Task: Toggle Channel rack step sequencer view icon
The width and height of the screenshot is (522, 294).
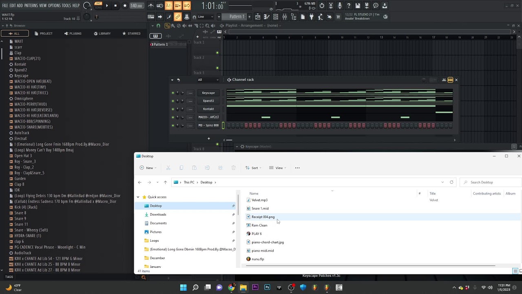Action: click(450, 80)
